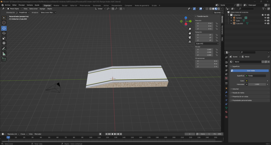Viewport: 271px width, 145px height.
Task: Toggle camera view in viewport
Action: pos(190,37)
